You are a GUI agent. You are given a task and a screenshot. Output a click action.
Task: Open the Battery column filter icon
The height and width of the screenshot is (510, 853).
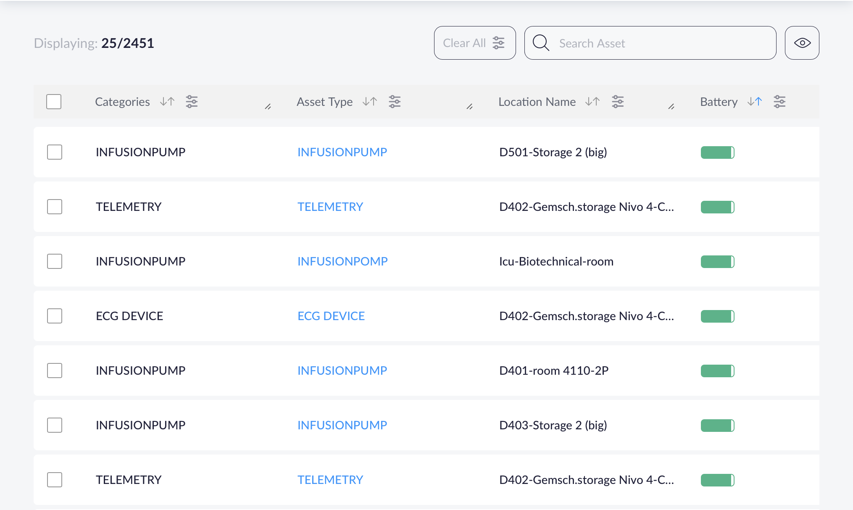(x=779, y=102)
